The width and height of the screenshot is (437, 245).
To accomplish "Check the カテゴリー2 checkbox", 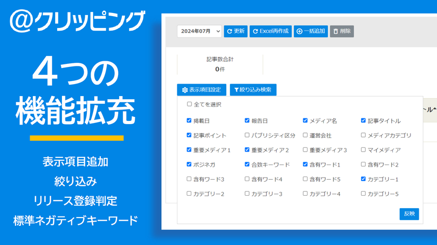I will pyautogui.click(x=189, y=193).
